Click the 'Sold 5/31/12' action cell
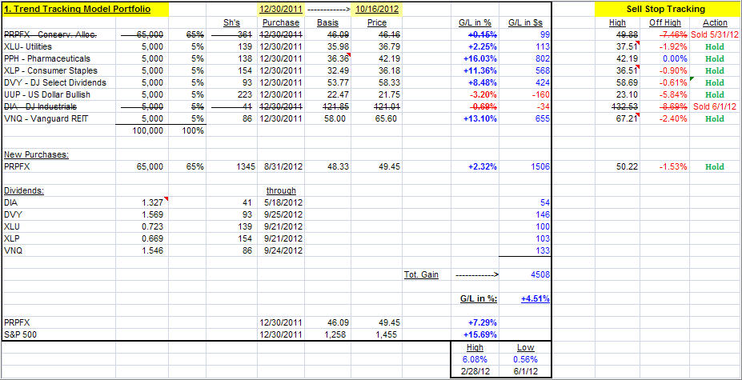The image size is (742, 380). pos(714,35)
